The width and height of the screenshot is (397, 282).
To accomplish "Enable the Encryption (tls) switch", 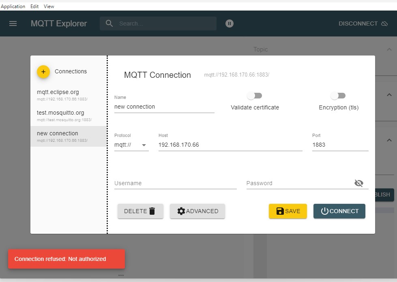I will pos(338,96).
